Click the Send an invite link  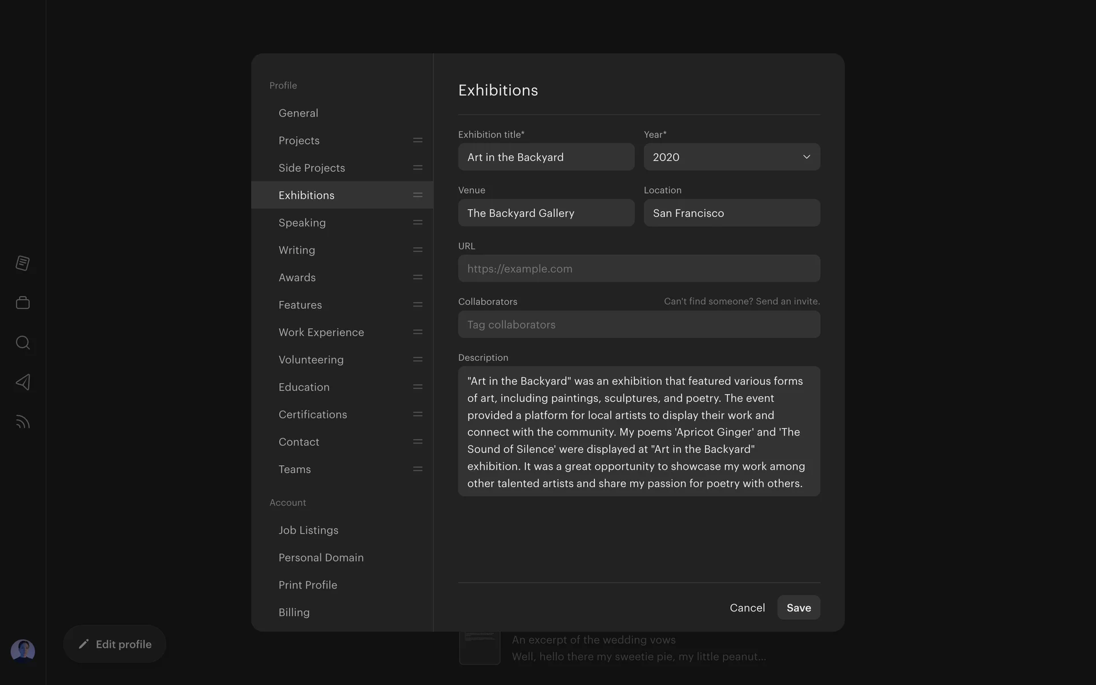pyautogui.click(x=787, y=301)
